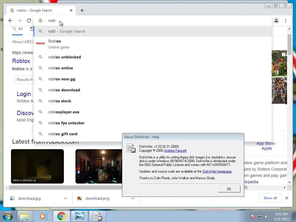Click the vertical scrollbar thumb
Viewport: 296px width, 222px height.
pyautogui.click(x=289, y=44)
